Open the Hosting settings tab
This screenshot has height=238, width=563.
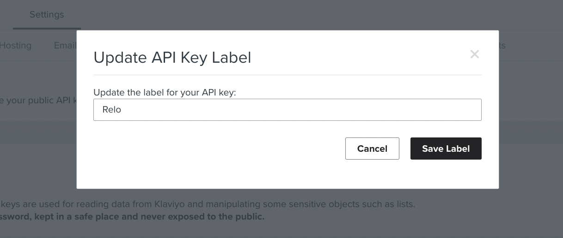point(16,46)
